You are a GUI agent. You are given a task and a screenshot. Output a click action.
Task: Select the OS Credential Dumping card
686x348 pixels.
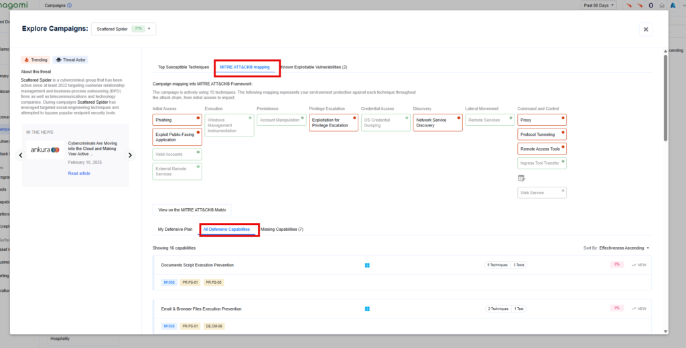(x=385, y=123)
